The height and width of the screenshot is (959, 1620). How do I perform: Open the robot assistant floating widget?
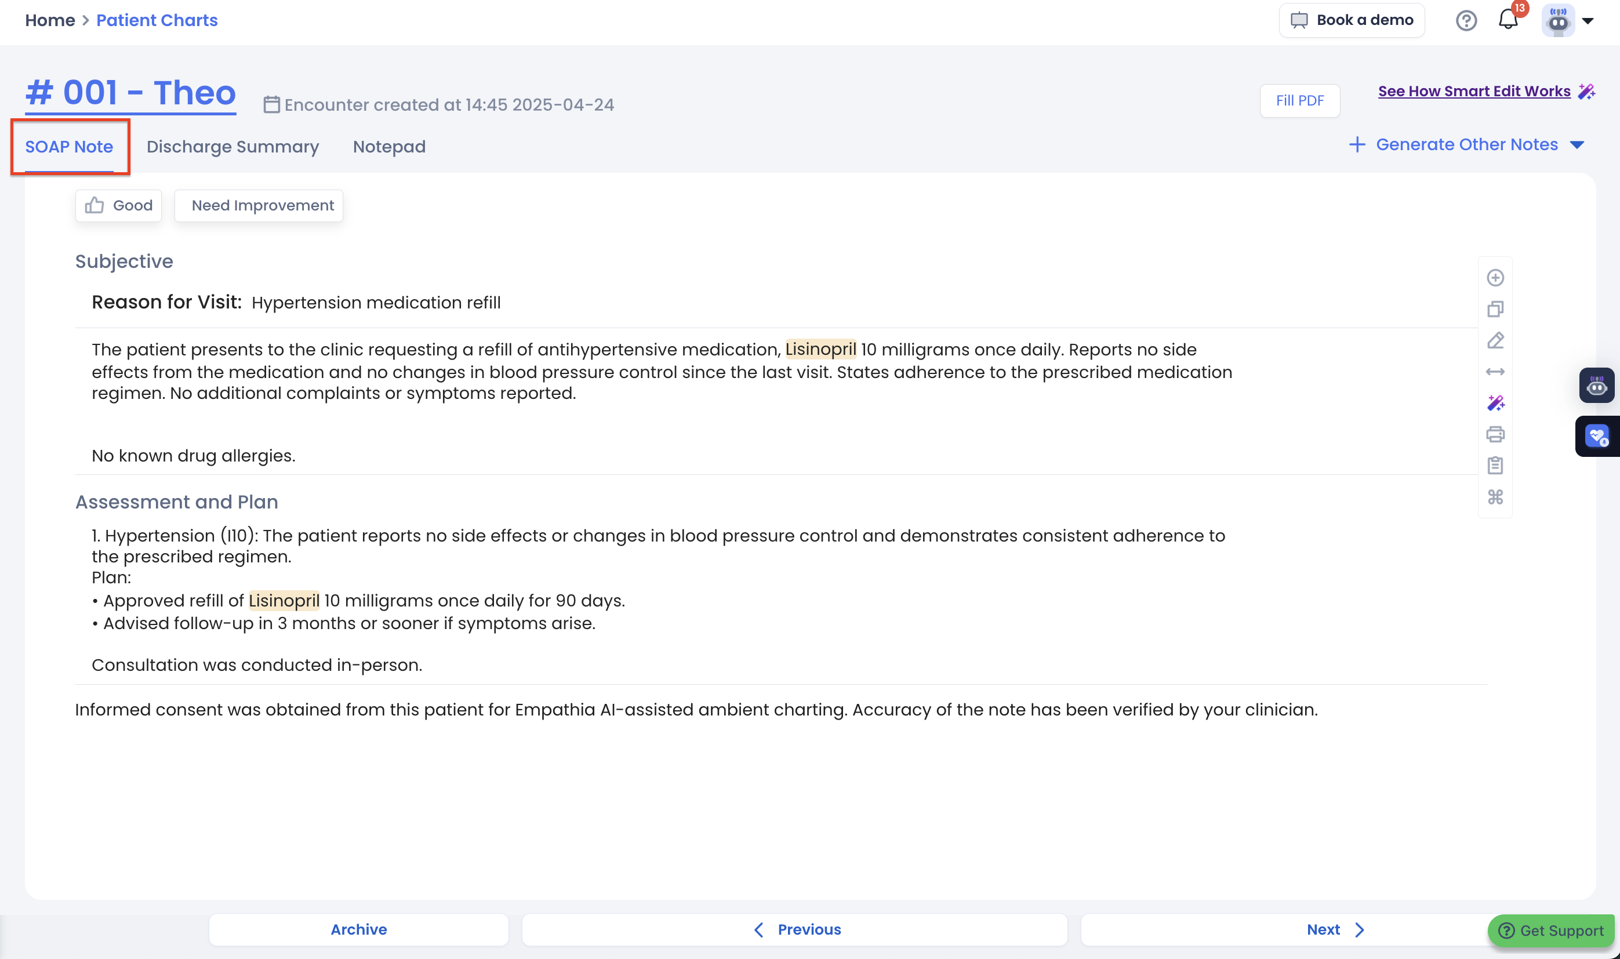pos(1596,386)
